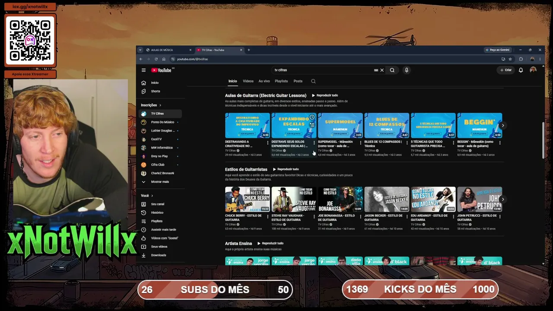The height and width of the screenshot is (311, 553).
Task: Open the Ao vivo channel tab
Action: [x=264, y=81]
